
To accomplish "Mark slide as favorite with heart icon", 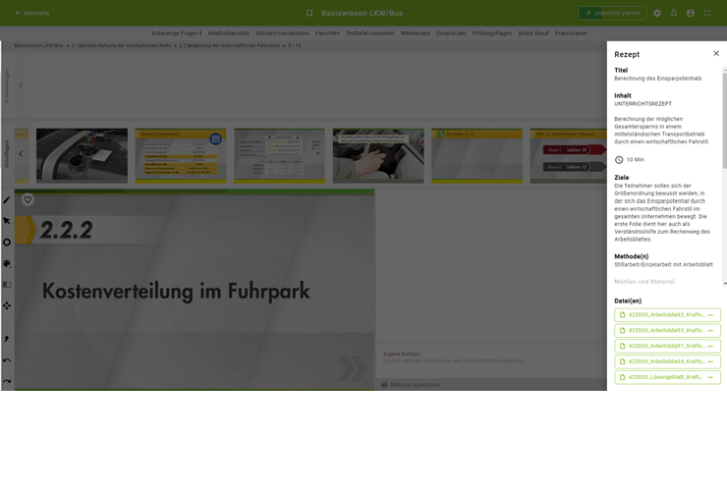I will tap(28, 199).
